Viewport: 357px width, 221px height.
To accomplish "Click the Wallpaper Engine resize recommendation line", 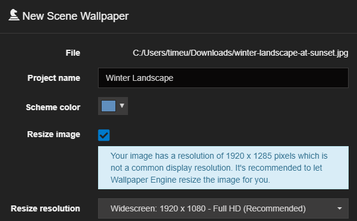I will (x=190, y=180).
